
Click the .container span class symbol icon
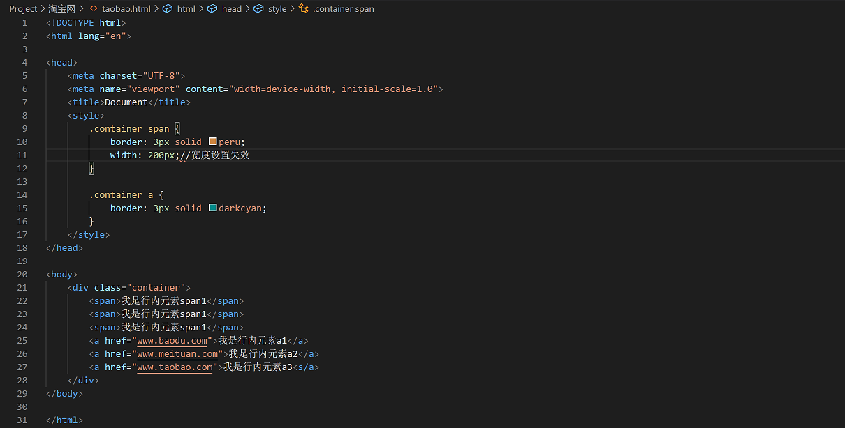[303, 9]
